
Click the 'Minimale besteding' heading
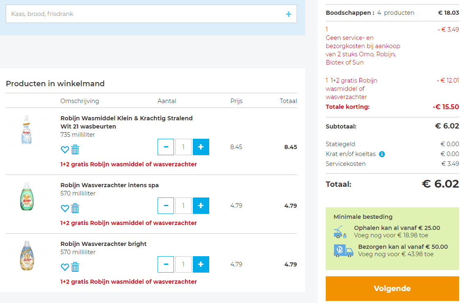363,217
